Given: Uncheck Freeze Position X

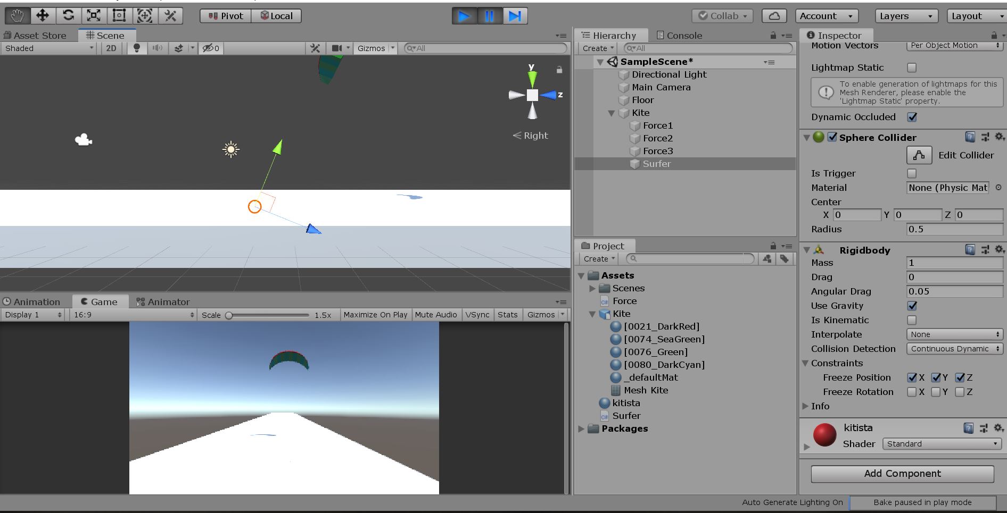Looking at the screenshot, I should click(x=912, y=377).
